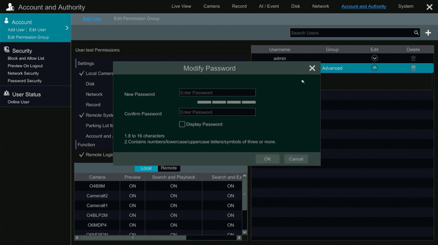Switch to the Edit Permission Group tab
Image resolution: width=438 pixels, height=245 pixels.
pos(137,19)
